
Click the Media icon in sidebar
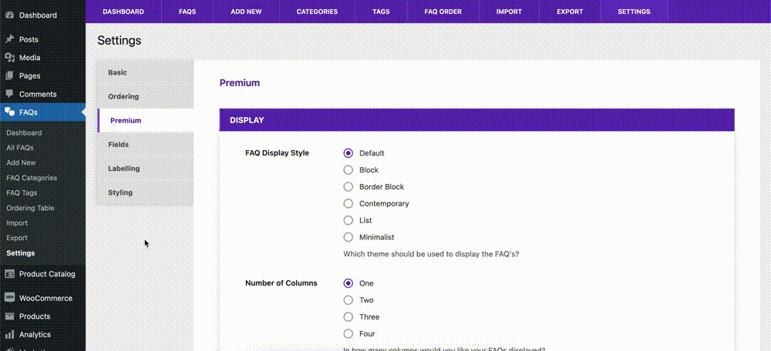pos(9,58)
